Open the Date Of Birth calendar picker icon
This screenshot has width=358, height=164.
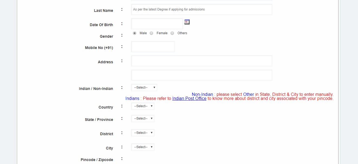187,22
